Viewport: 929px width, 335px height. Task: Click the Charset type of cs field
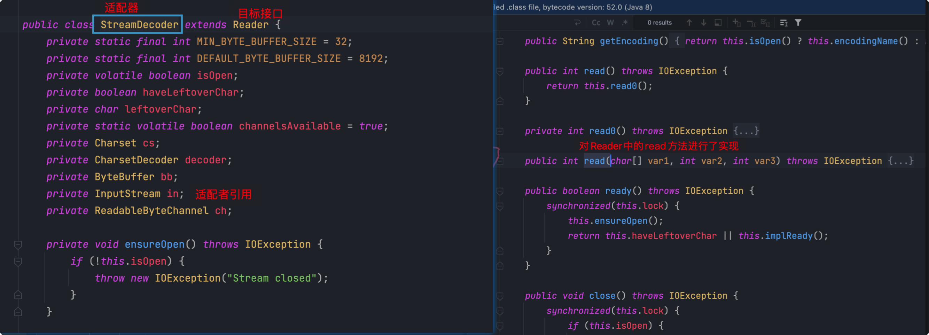tap(115, 143)
